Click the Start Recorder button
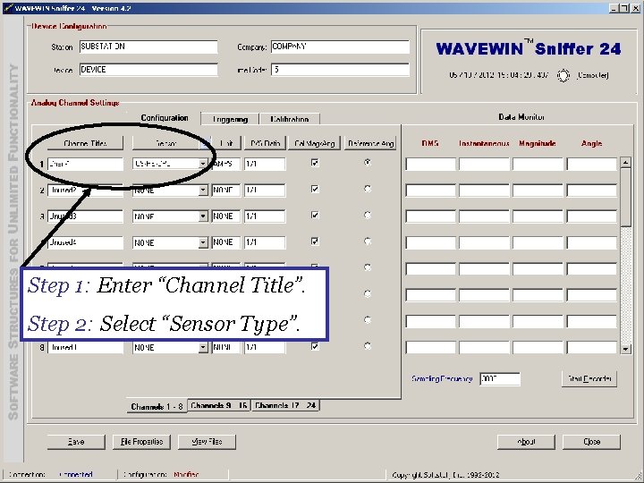The height and width of the screenshot is (483, 644). coord(589,378)
